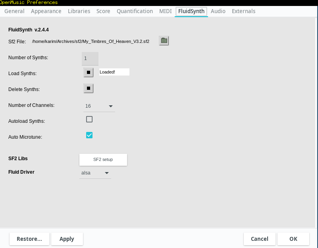Viewport: 318px width, 248px height.
Task: Enable the Autoload Synths checkbox
Action: coord(89,119)
